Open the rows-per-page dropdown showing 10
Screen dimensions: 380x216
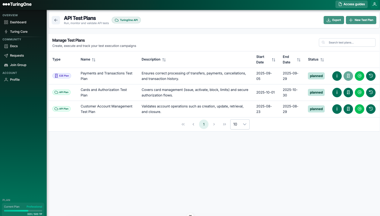(240, 124)
